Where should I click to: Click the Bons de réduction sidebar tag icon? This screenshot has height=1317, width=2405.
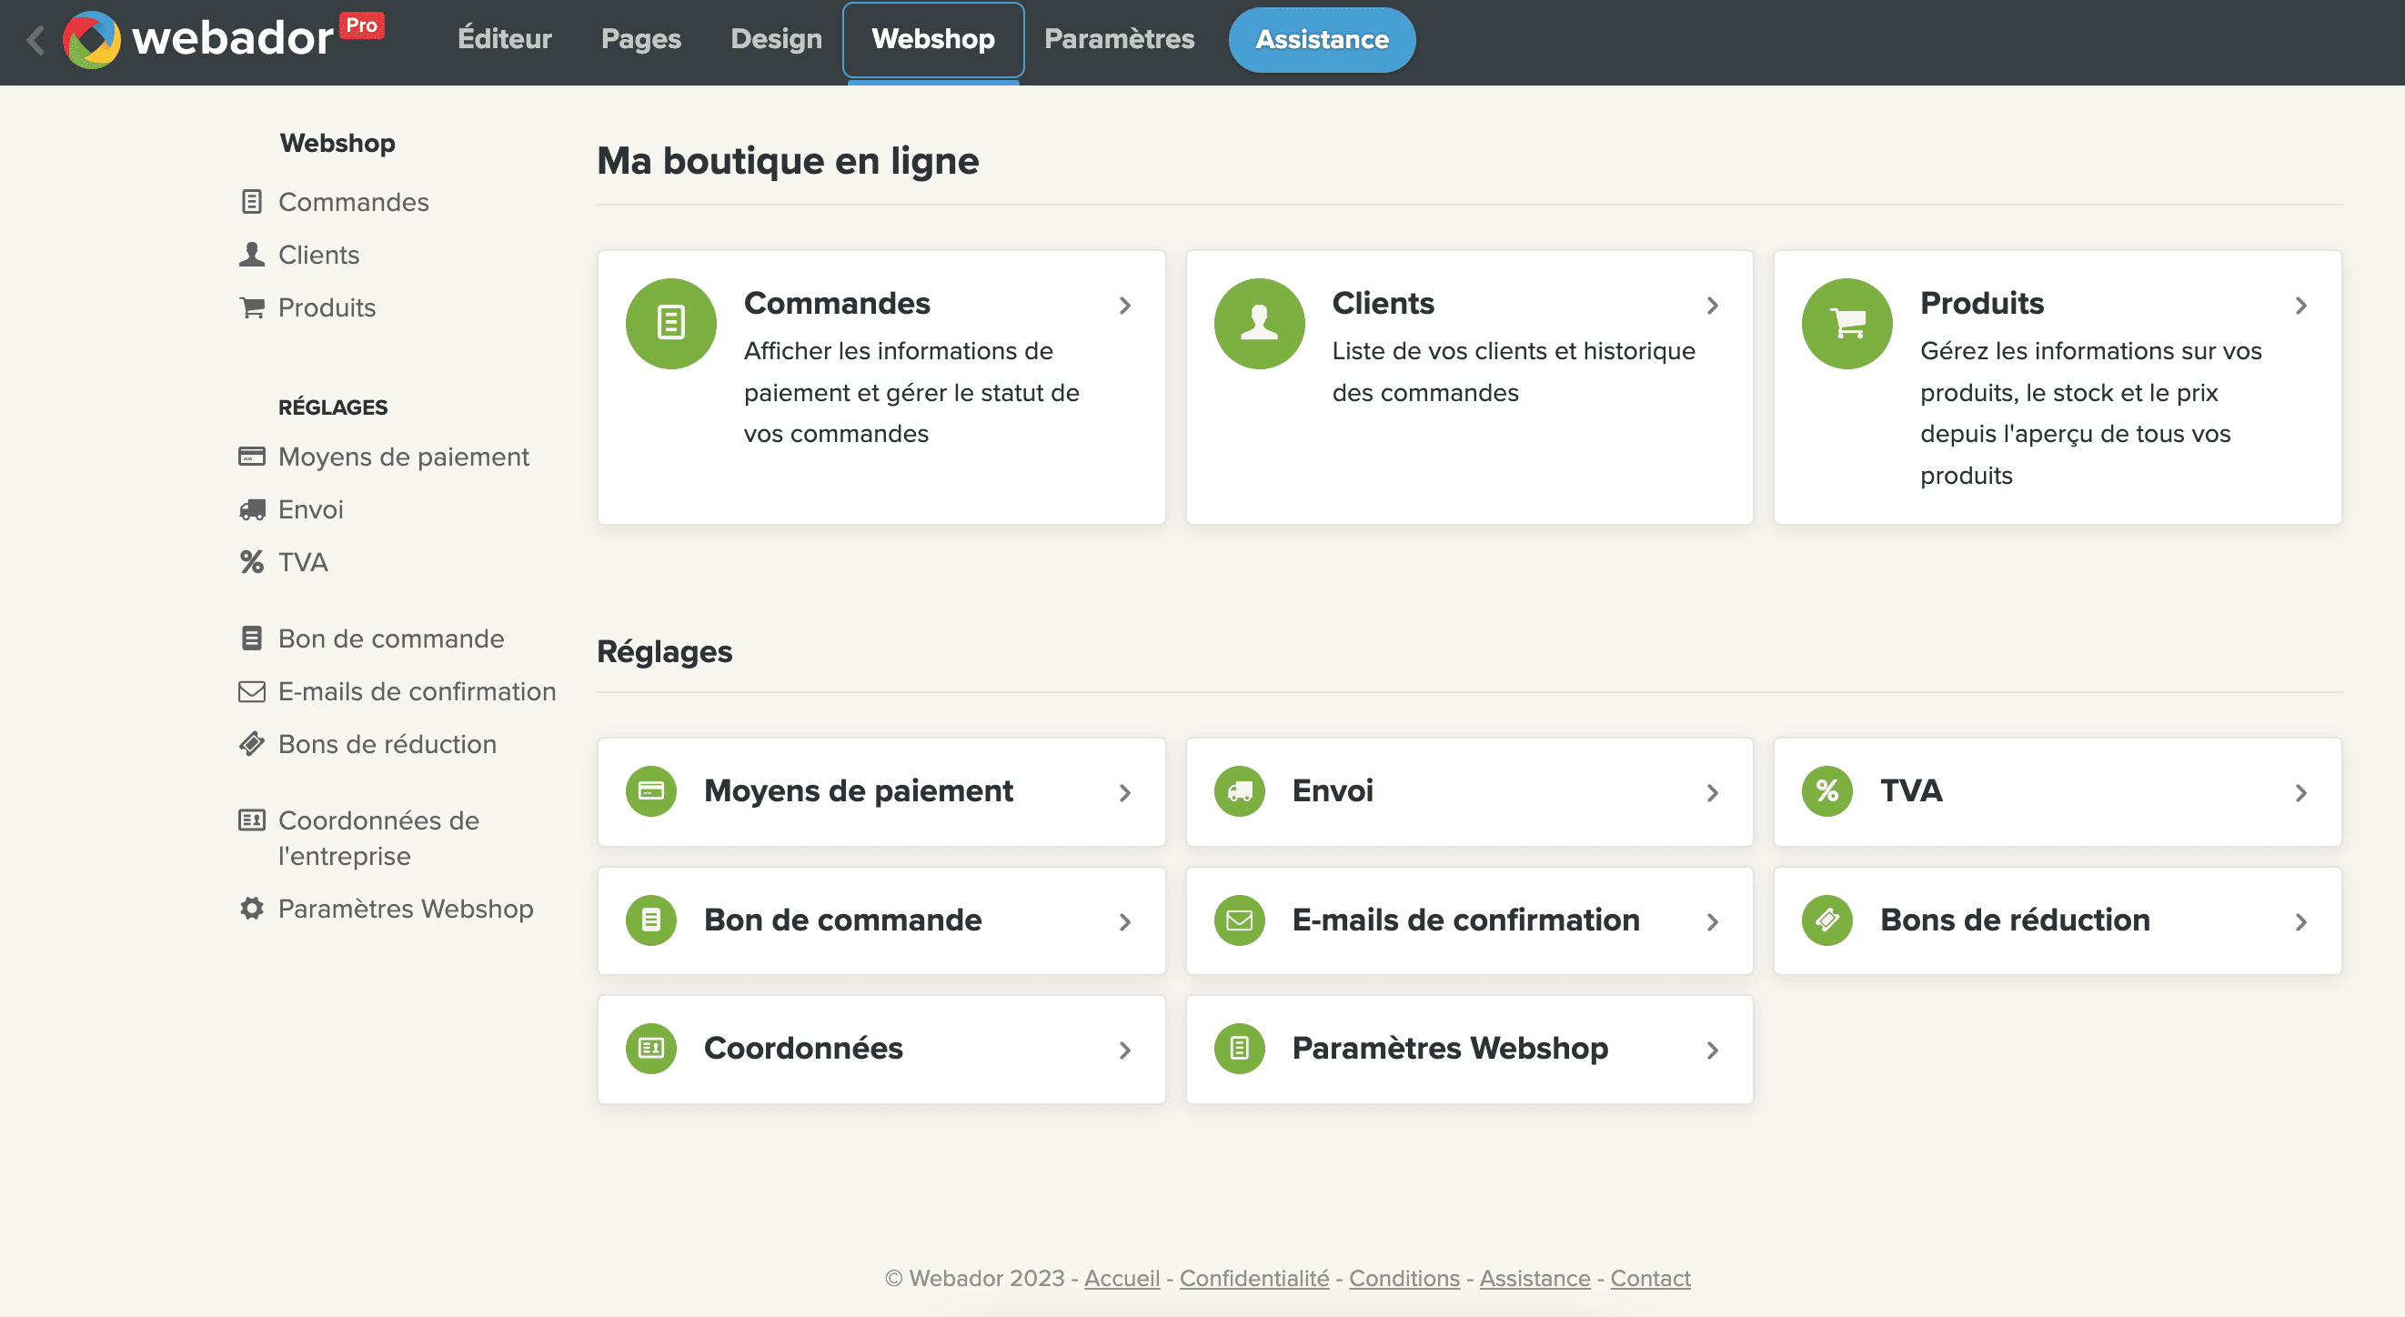251,744
